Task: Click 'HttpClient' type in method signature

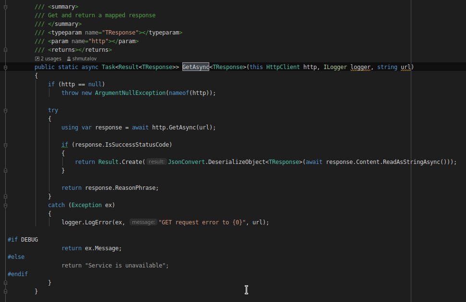Action: [283, 67]
